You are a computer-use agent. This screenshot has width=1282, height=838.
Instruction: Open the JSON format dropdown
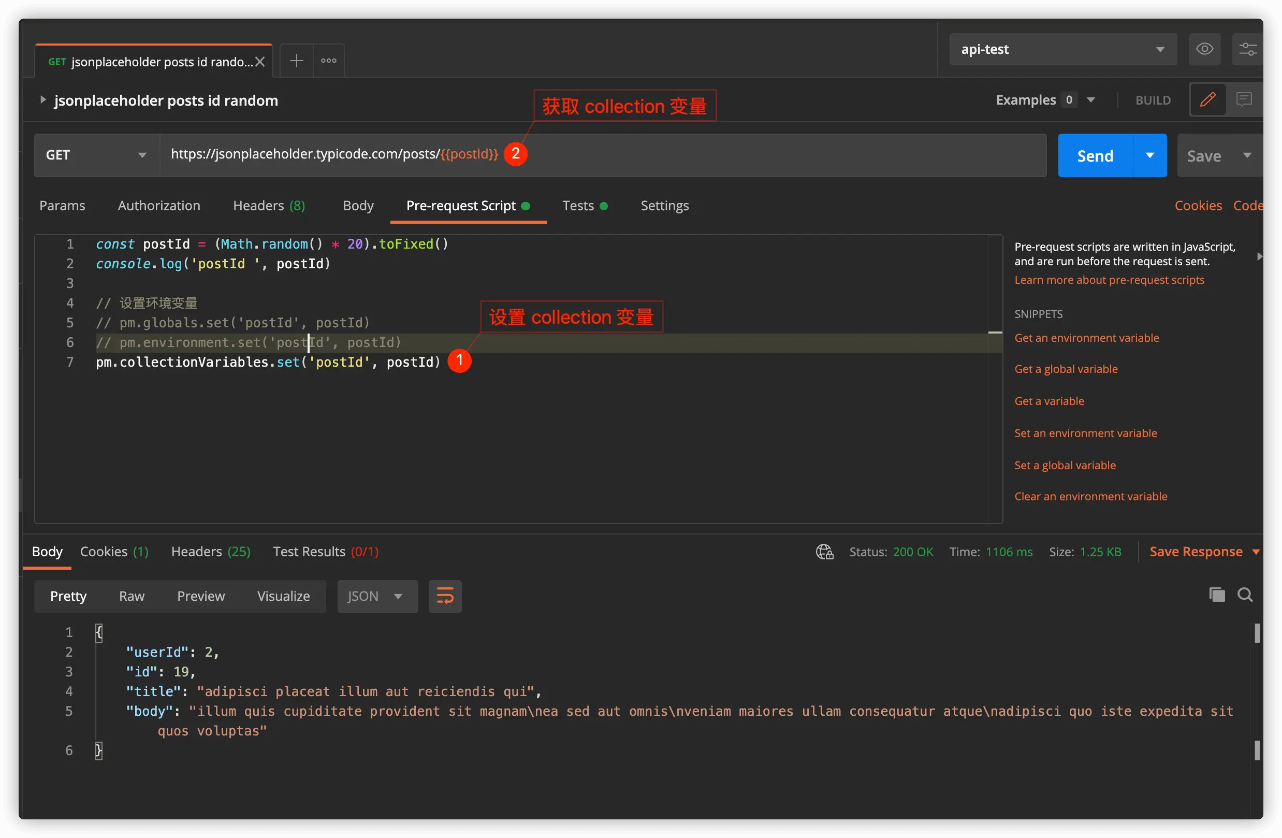tap(377, 597)
